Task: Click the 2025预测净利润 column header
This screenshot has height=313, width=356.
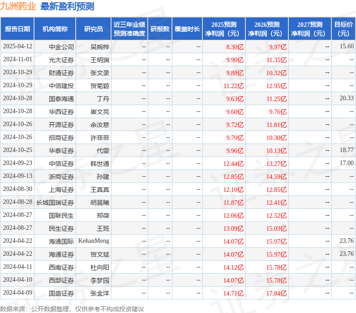Action: (224, 29)
